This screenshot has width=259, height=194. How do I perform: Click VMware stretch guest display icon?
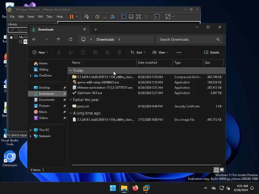point(168,17)
